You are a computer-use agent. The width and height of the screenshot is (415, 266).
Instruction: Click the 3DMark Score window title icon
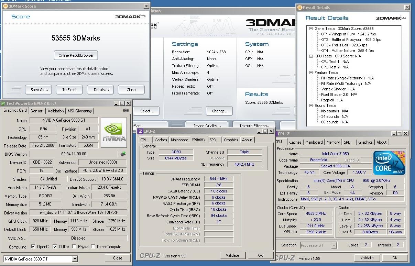click(x=5, y=6)
